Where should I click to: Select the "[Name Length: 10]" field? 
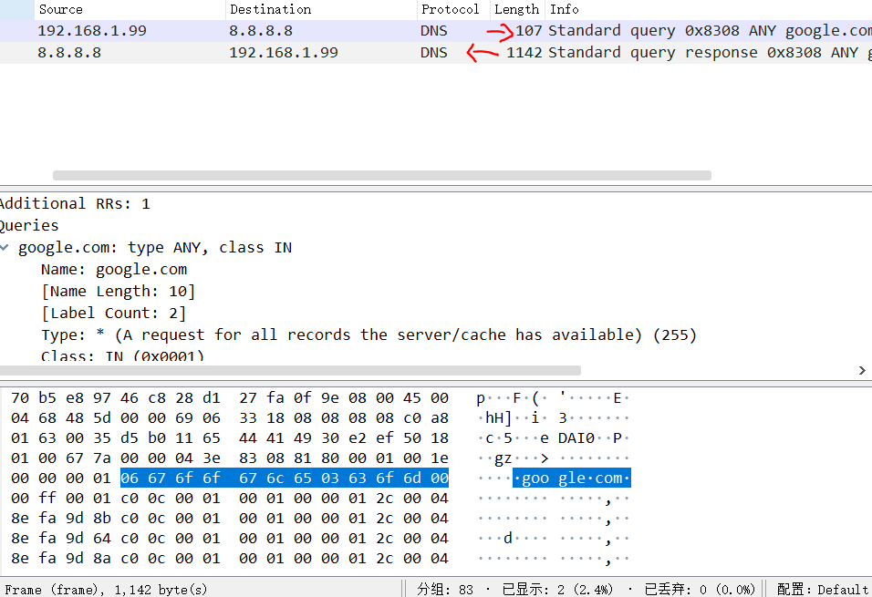coord(118,292)
